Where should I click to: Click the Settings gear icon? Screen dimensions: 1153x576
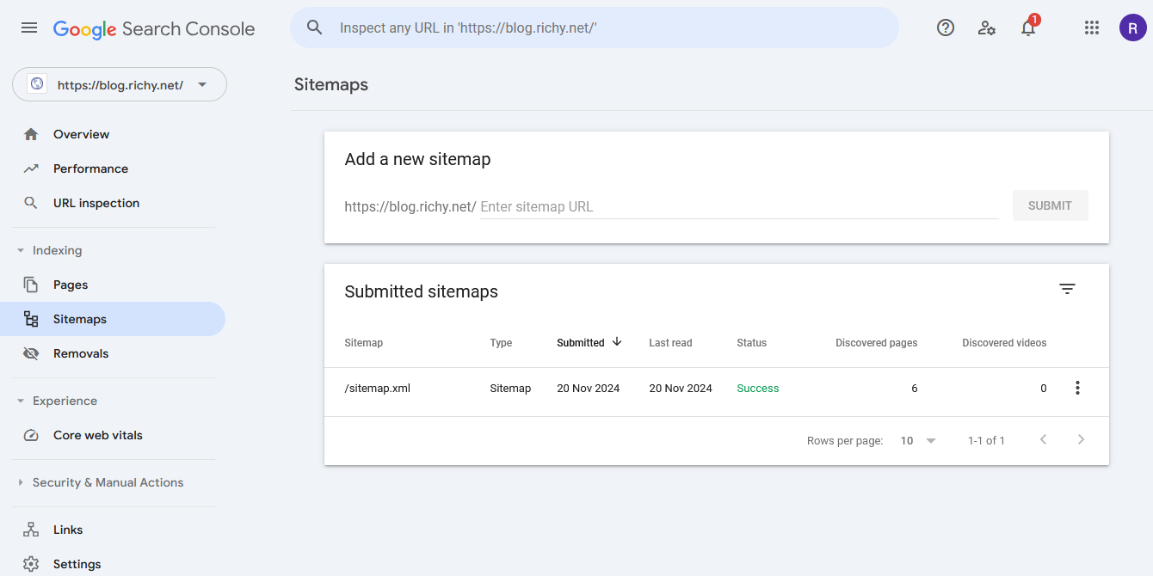31,564
